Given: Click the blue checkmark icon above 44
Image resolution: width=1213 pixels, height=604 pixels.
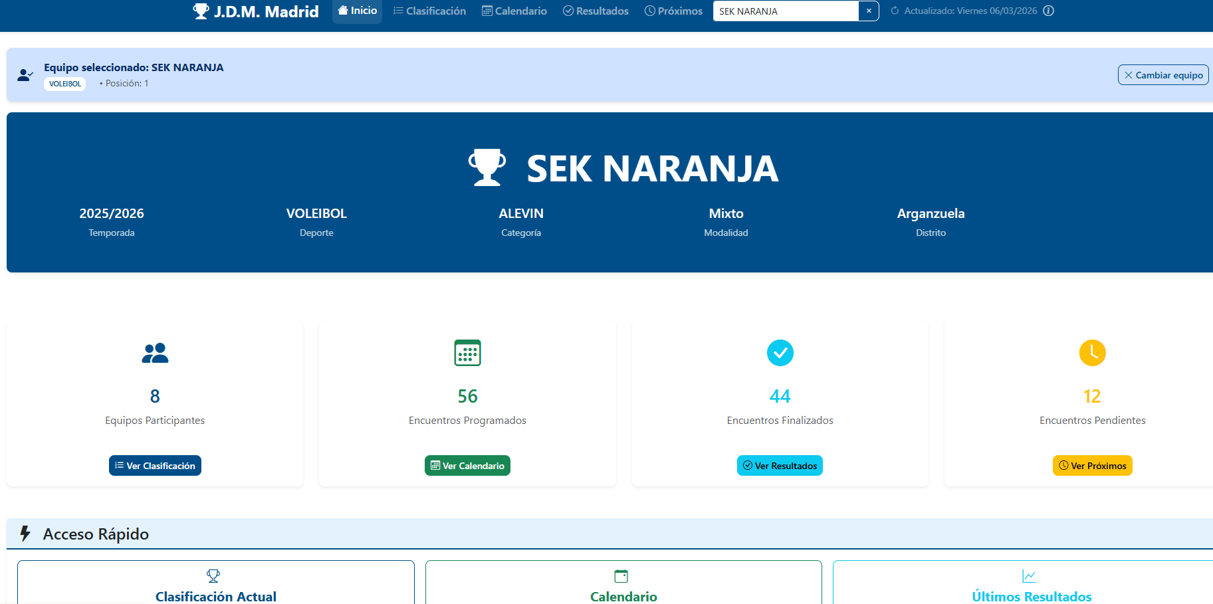Looking at the screenshot, I should (780, 353).
